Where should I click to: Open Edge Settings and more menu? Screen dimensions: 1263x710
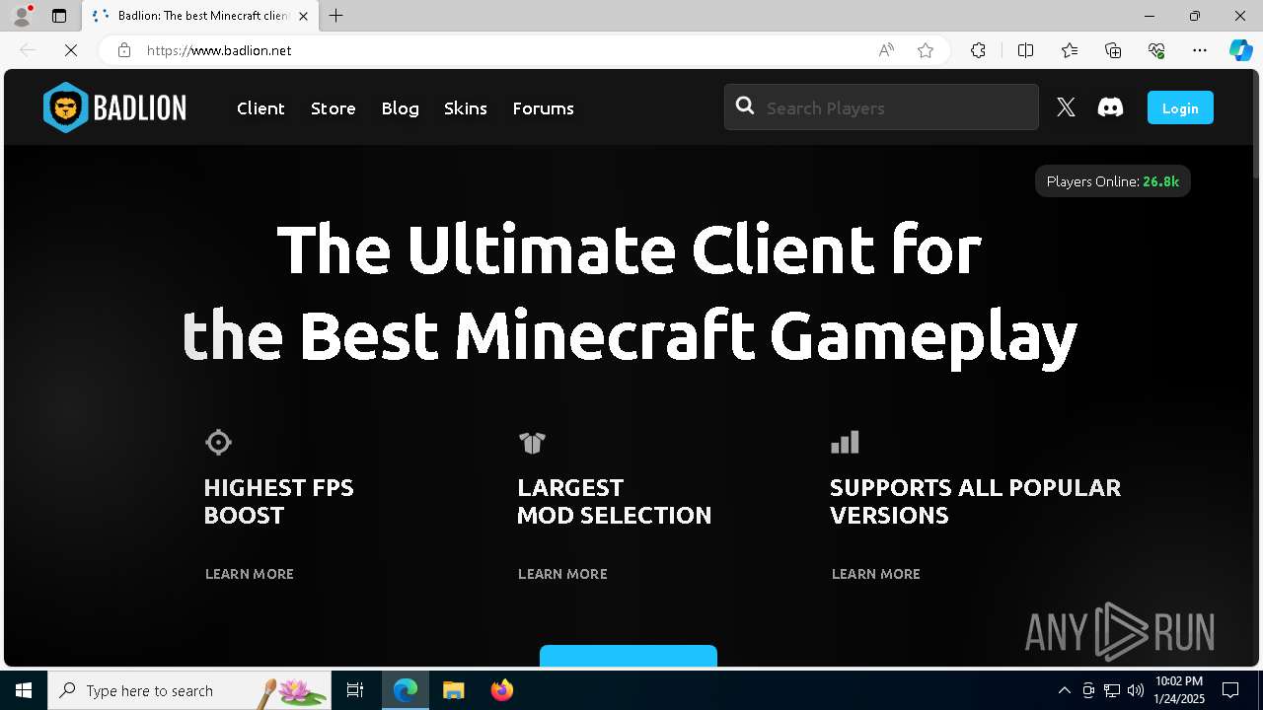tap(1200, 50)
